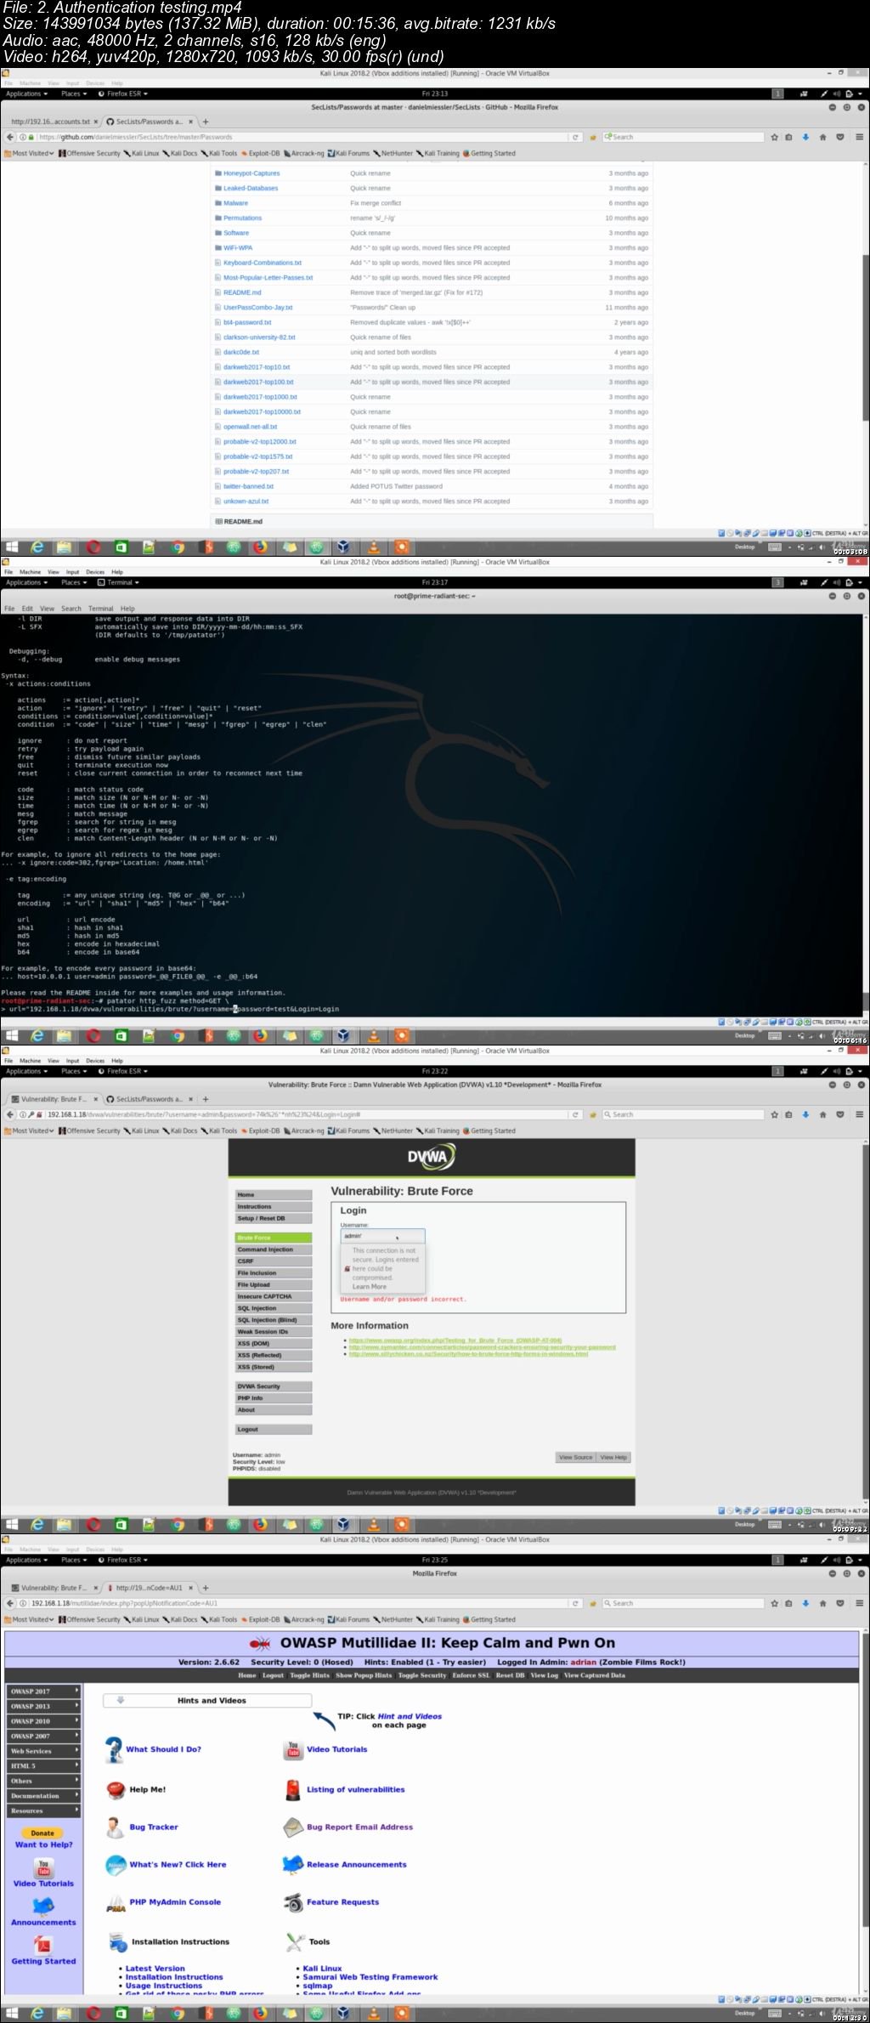The image size is (870, 2023).
Task: Expand the OWASP 2007 sidebar menu
Action: point(44,1736)
